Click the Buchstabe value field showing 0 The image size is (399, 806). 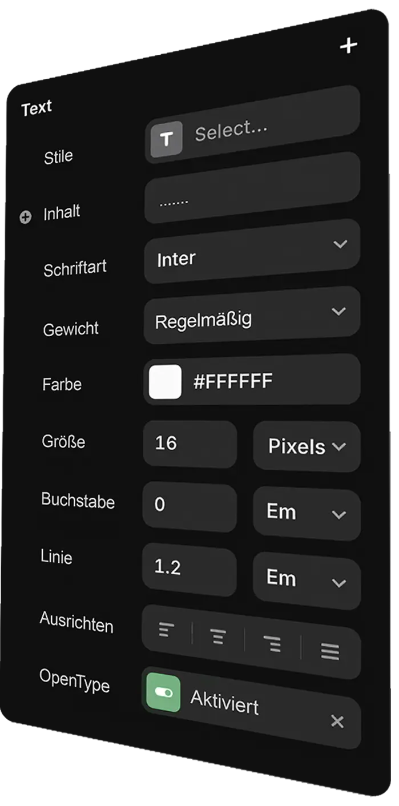(188, 505)
